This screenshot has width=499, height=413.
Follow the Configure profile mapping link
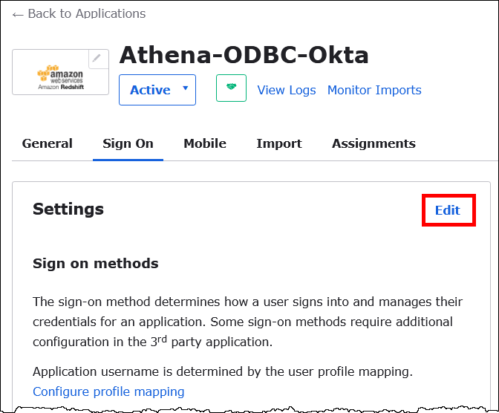pos(108,391)
